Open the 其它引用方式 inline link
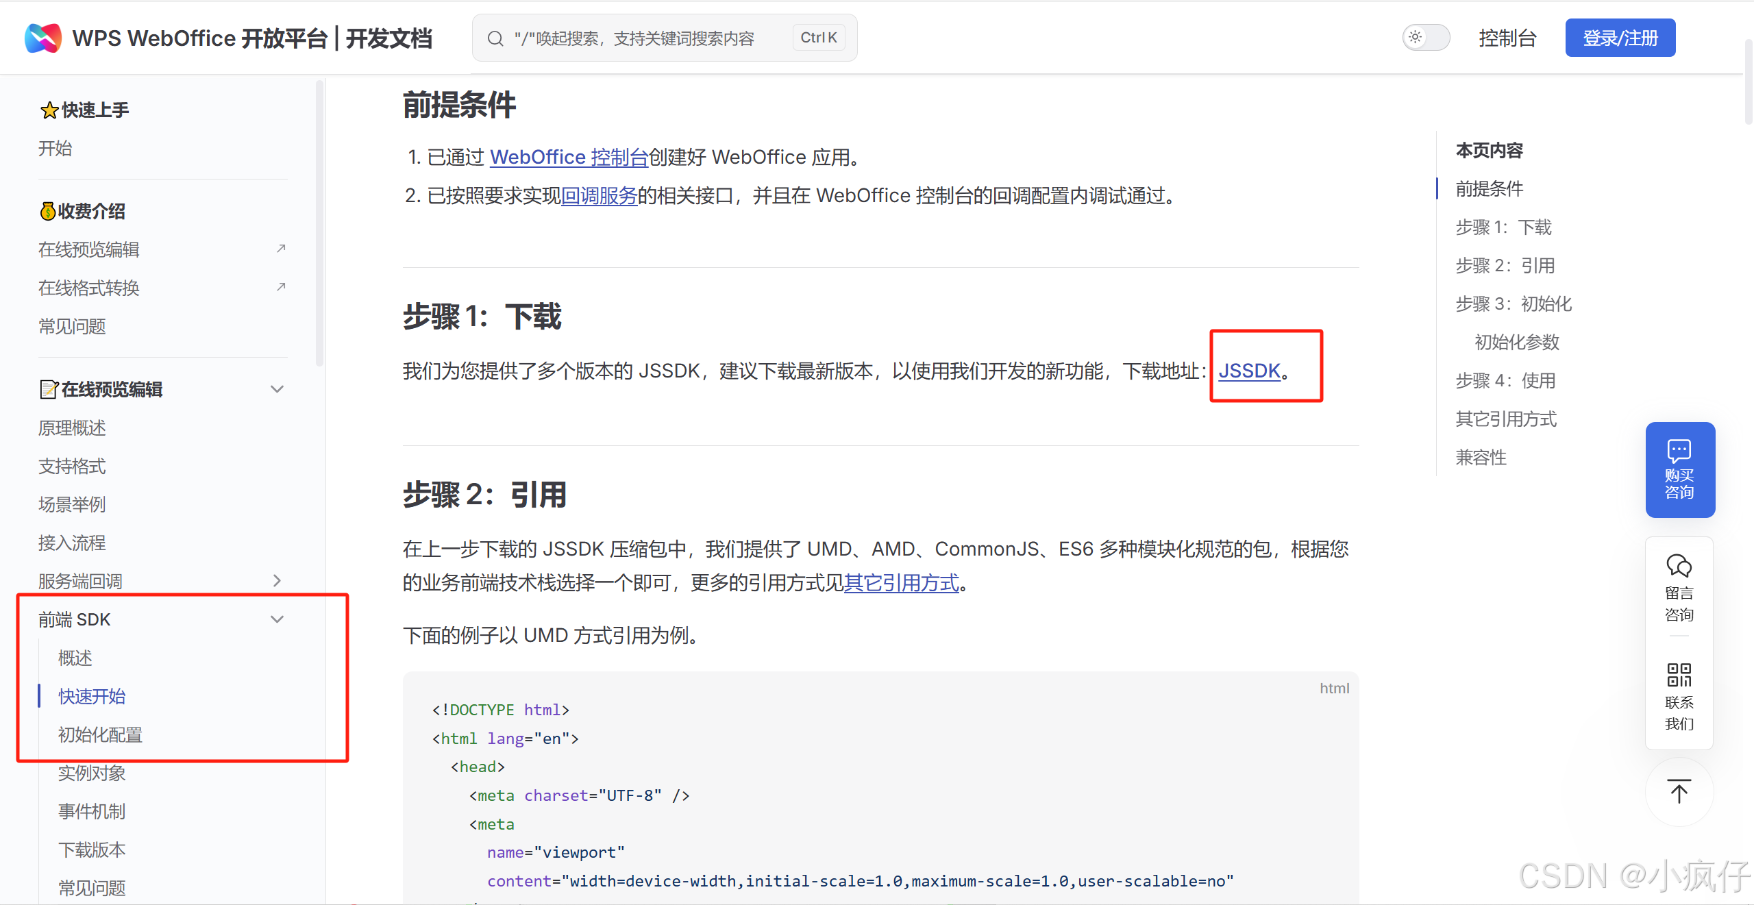The image size is (1754, 905). click(901, 583)
